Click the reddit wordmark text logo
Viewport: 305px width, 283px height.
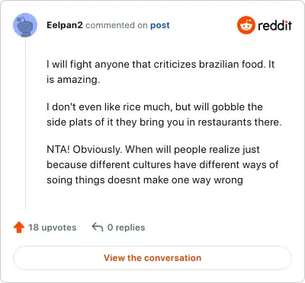(x=274, y=25)
